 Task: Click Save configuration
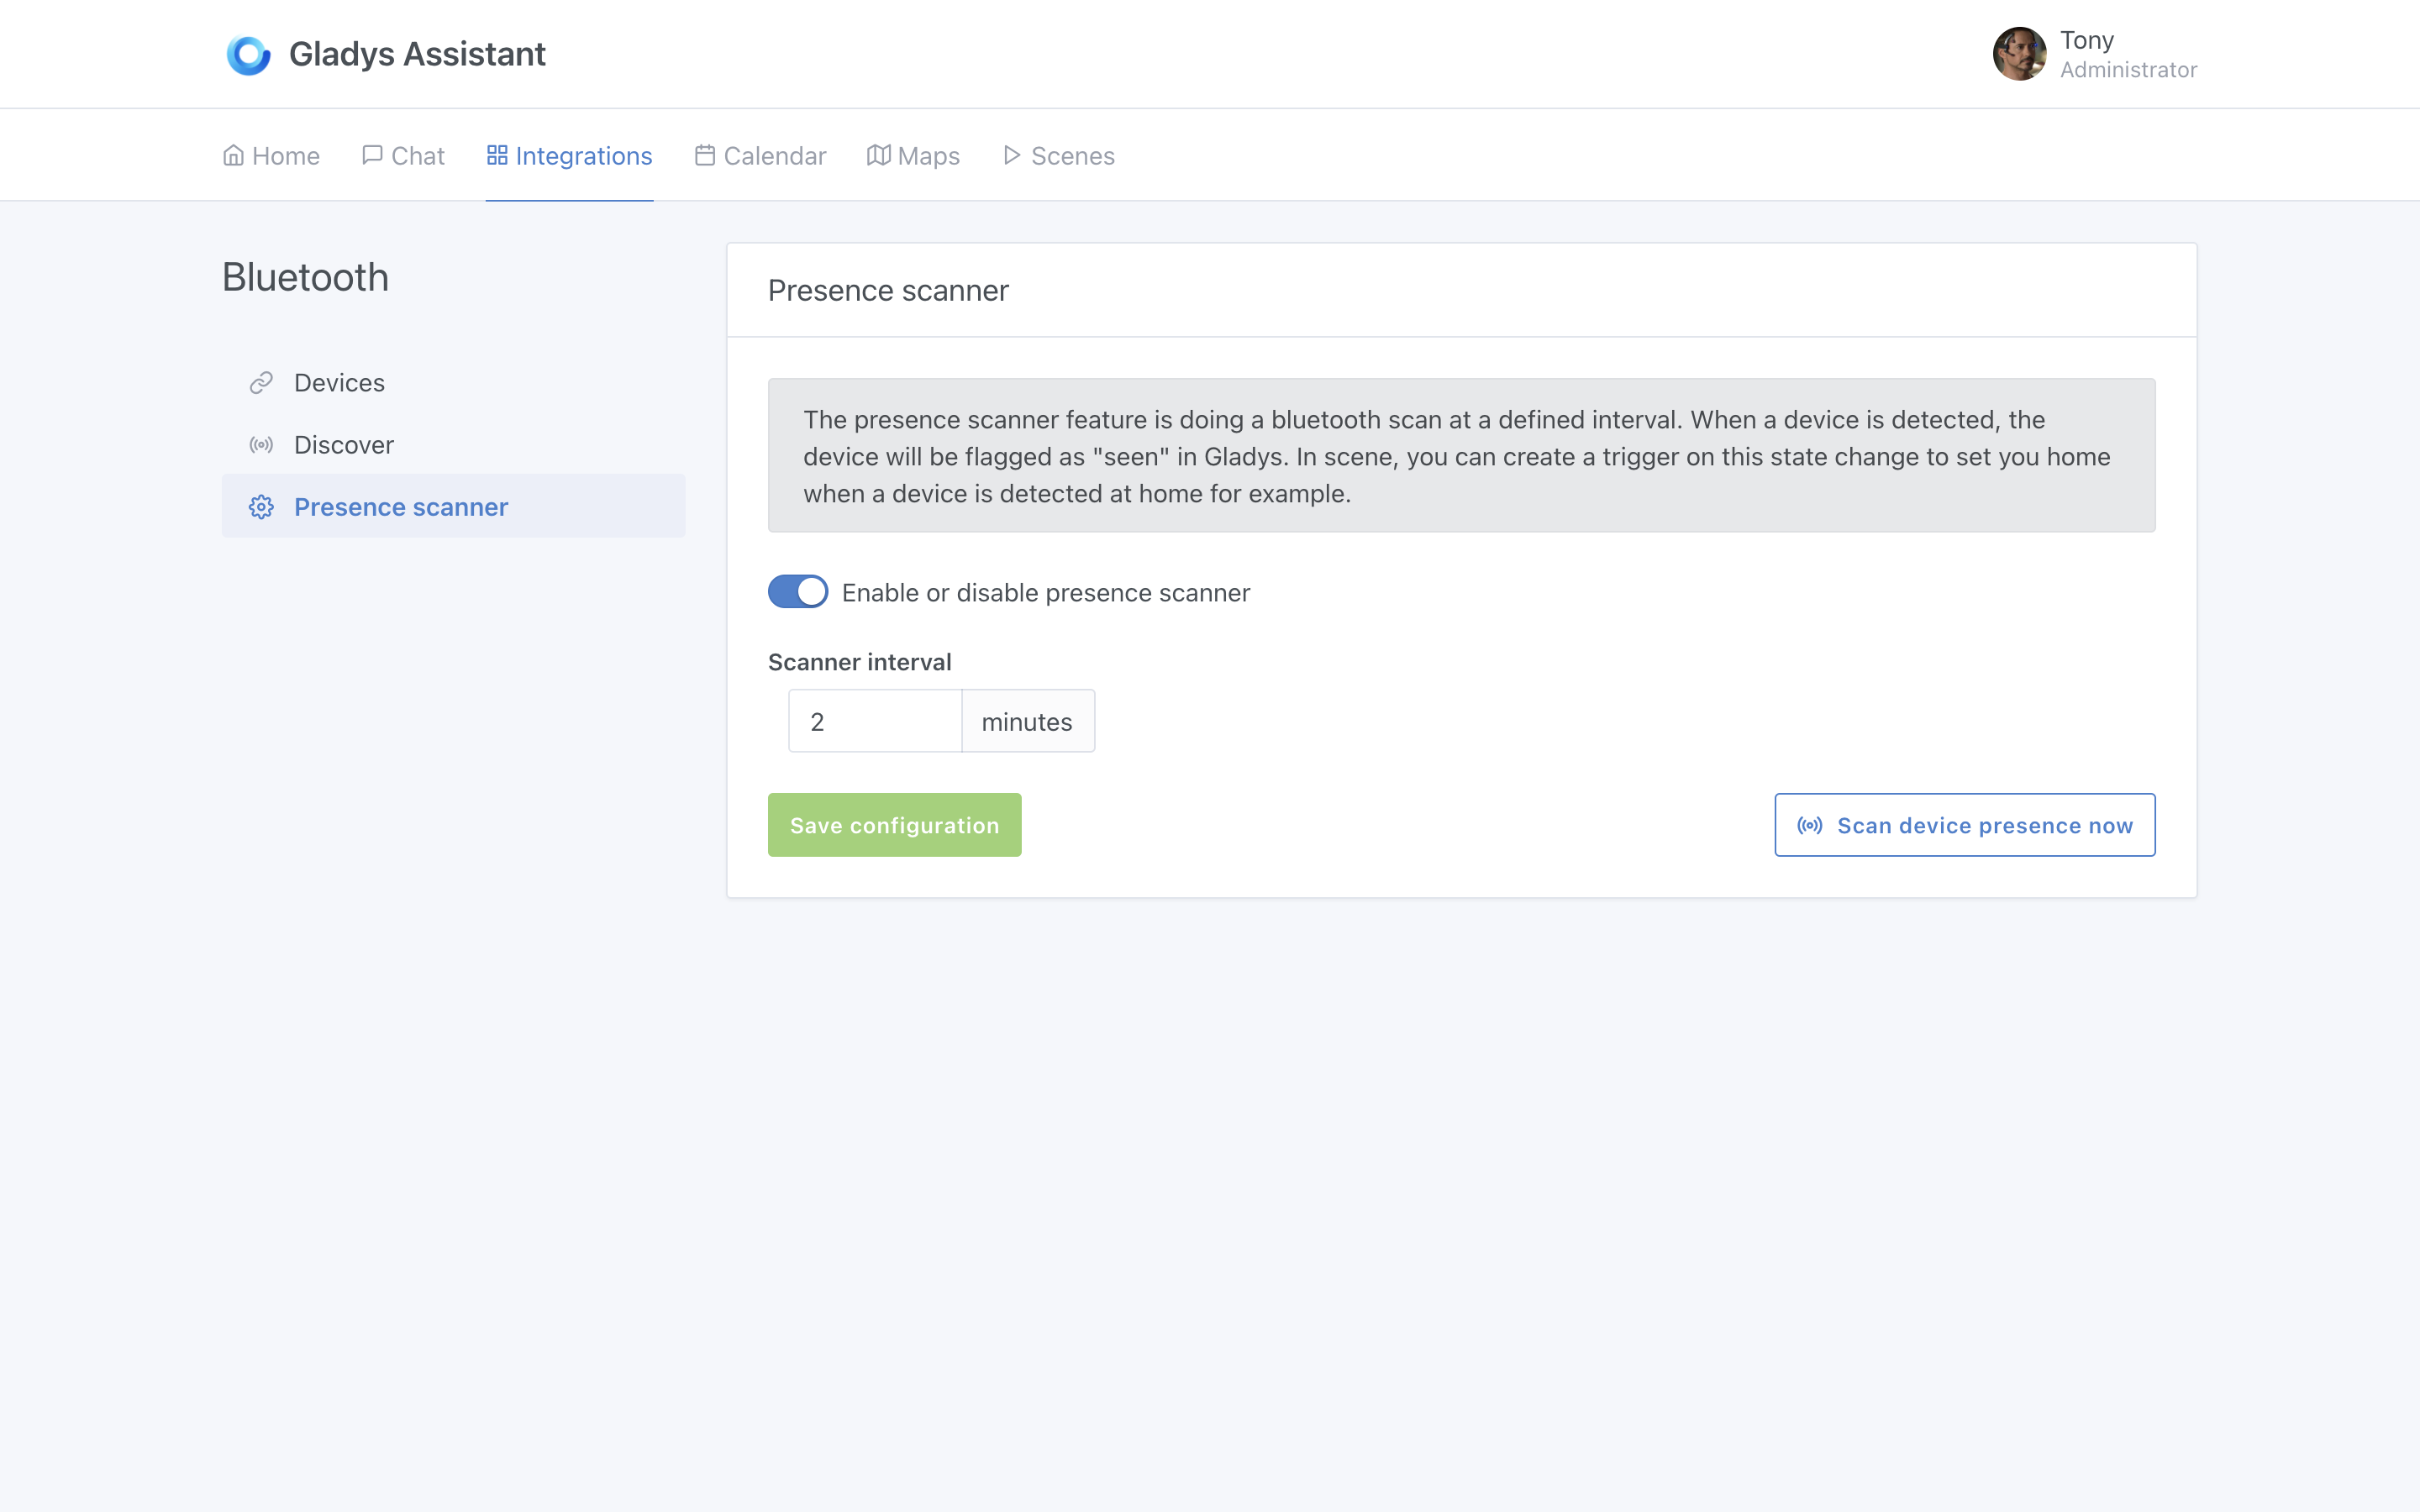(894, 824)
